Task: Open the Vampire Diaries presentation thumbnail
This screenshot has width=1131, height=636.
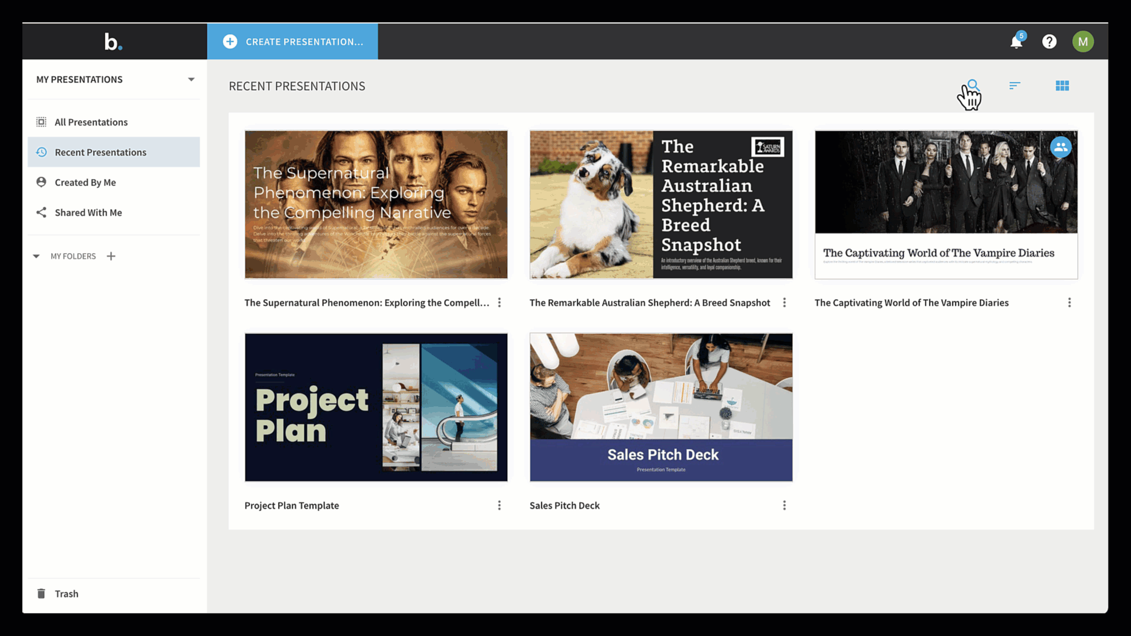Action: point(946,204)
